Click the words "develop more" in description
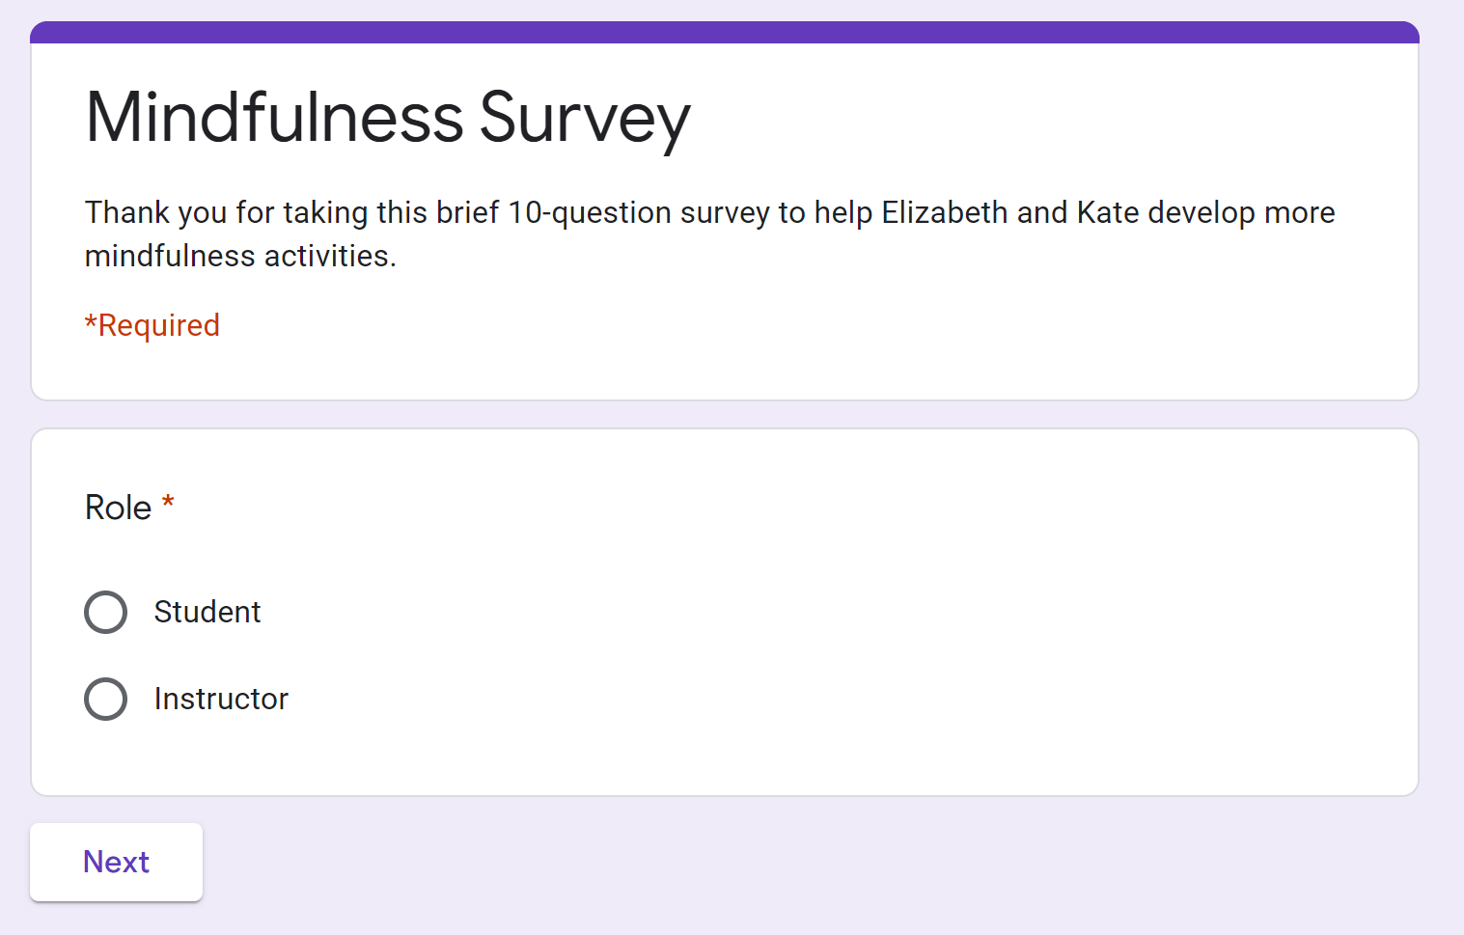Screen dimensions: 1464x935 (x=1241, y=213)
